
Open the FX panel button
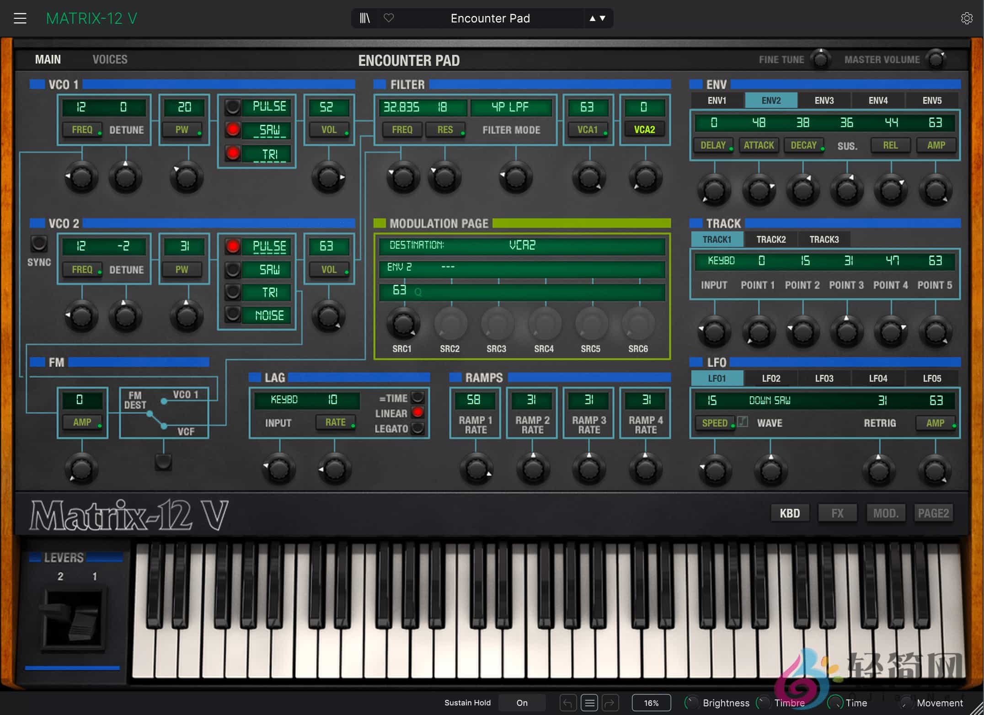click(837, 513)
